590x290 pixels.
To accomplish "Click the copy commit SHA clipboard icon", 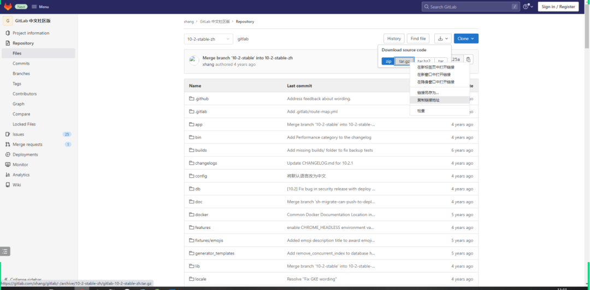I will [468, 59].
